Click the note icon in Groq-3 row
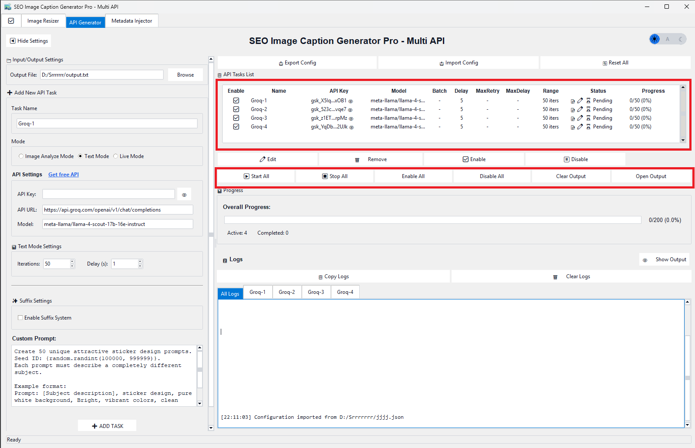This screenshot has width=695, height=448. [x=573, y=118]
